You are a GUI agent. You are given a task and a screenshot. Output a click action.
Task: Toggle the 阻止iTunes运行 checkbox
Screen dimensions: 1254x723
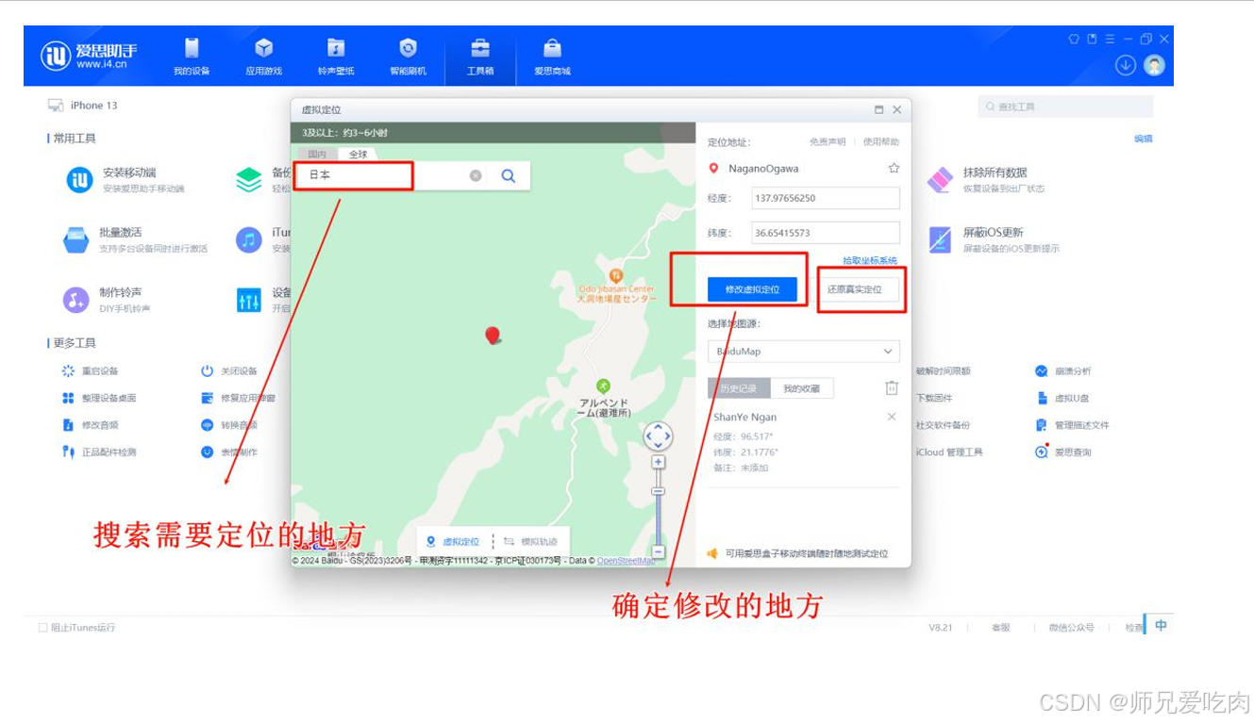[43, 627]
